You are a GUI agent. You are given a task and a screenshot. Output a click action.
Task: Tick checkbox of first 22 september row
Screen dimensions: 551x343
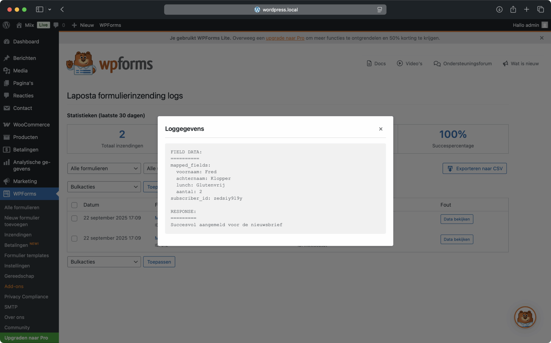74,218
